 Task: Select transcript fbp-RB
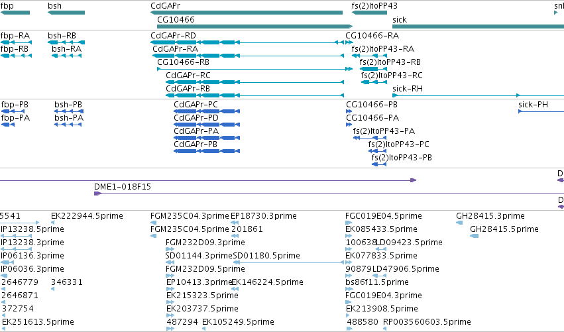(x=15, y=49)
